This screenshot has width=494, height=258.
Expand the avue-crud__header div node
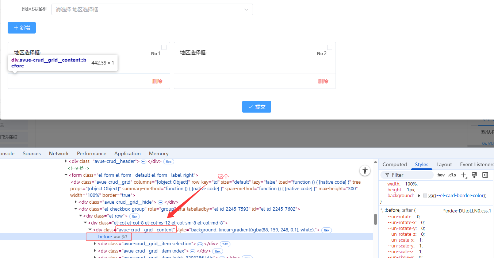66,161
